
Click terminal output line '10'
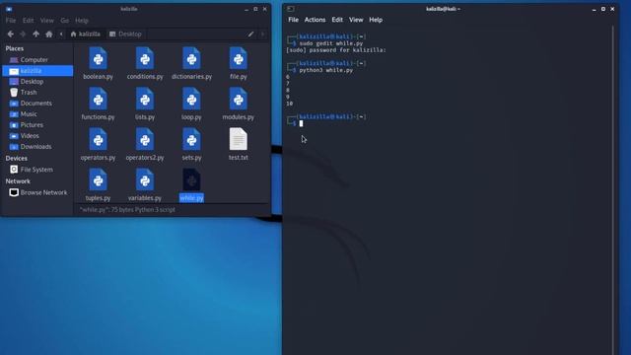click(289, 104)
